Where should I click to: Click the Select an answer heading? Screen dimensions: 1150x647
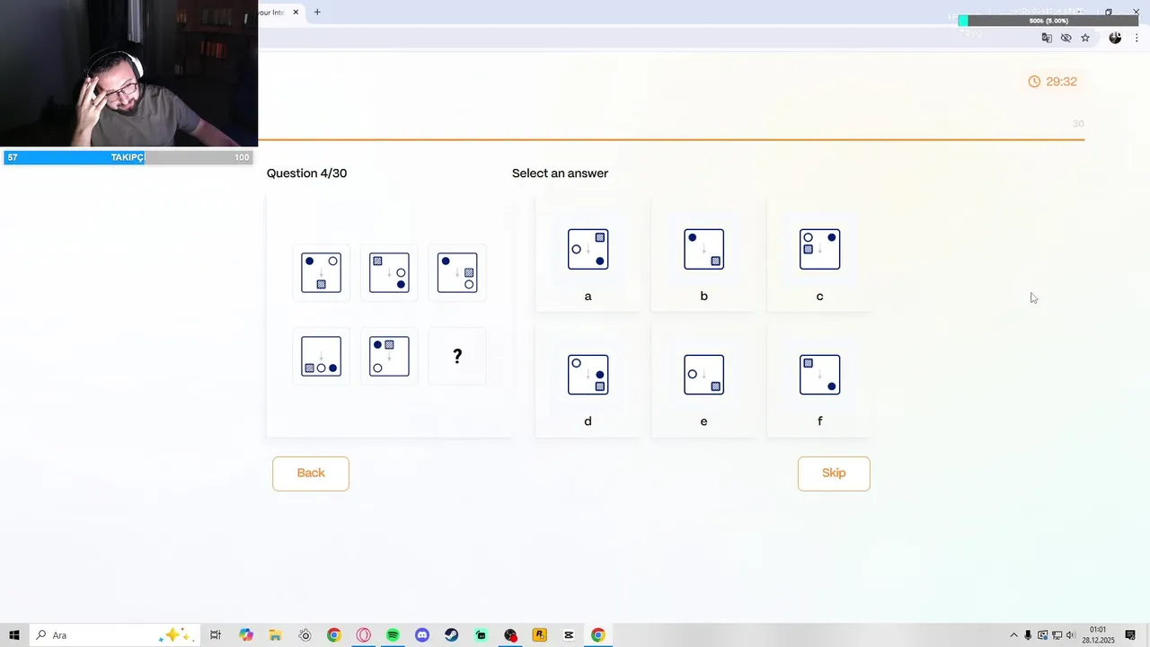click(x=560, y=173)
